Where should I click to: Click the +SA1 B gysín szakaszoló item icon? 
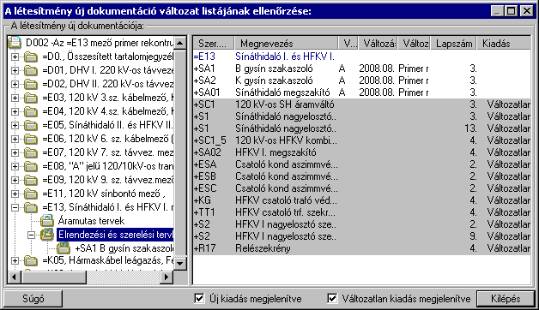[x=64, y=248]
